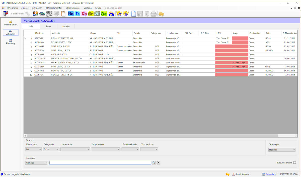Open the Localización filter dropdown
301x177 pixels.
click(75, 149)
